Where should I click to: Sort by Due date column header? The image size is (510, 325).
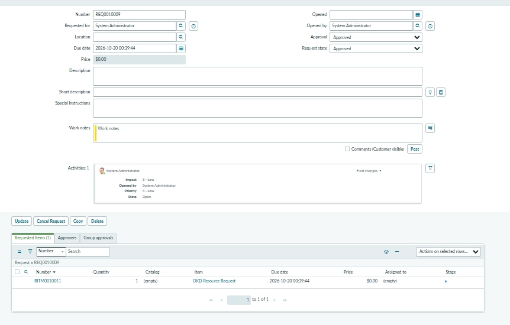click(279, 272)
